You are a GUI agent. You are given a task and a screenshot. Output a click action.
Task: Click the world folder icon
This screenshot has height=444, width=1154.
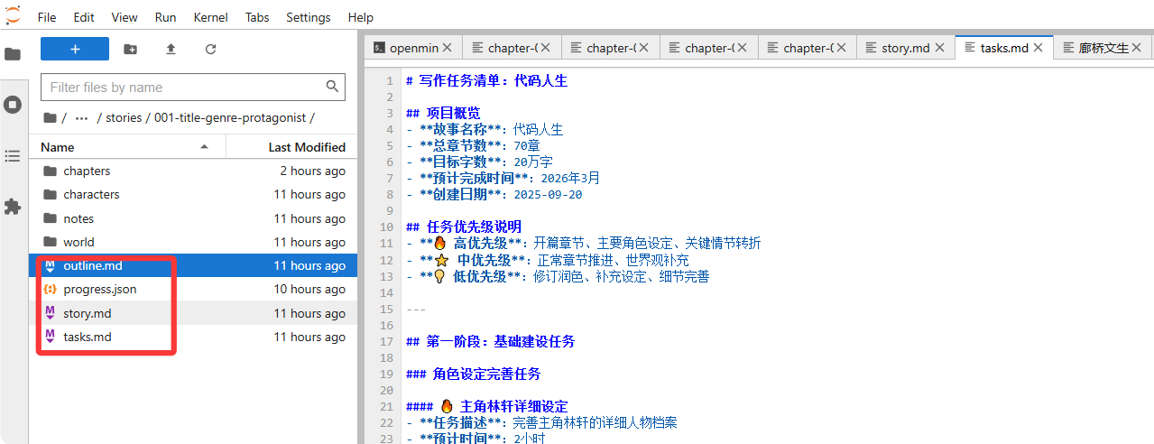pos(50,242)
